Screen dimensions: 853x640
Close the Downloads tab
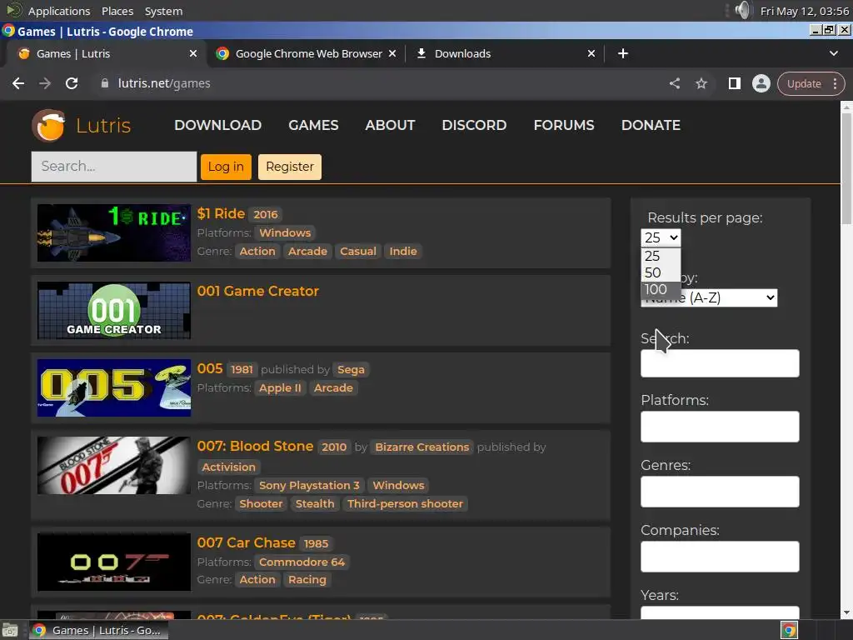[591, 53]
